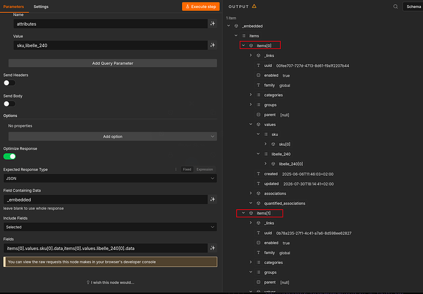The image size is (423, 294).
Task: Disable the Optimize Response switch
Action: (x=9, y=157)
